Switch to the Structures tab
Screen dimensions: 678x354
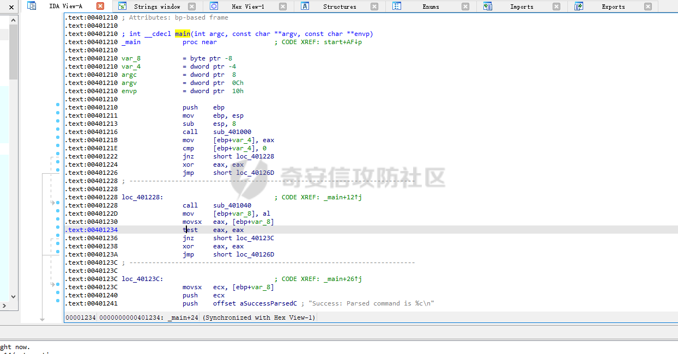pyautogui.click(x=339, y=7)
